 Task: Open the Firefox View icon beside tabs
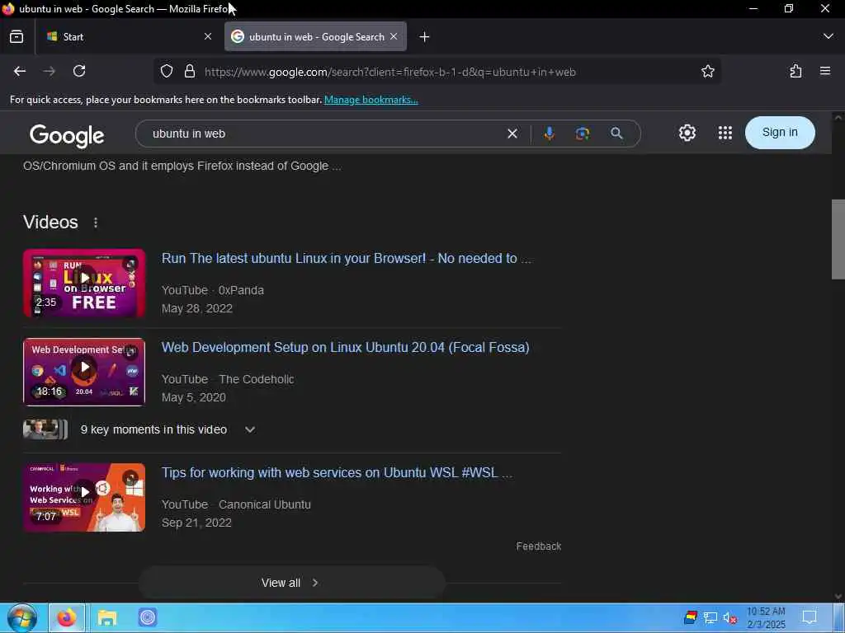[17, 36]
